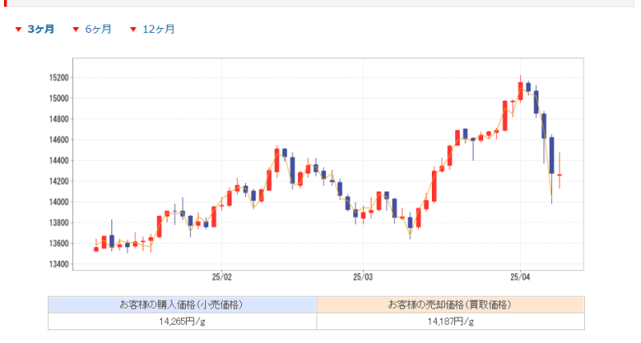The height and width of the screenshot is (343, 641).
Task: Click the red triangle beside 3ヶ月
Action: [18, 30]
